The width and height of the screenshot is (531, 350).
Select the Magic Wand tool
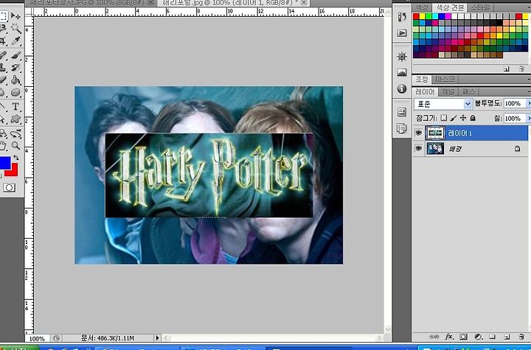tap(15, 28)
